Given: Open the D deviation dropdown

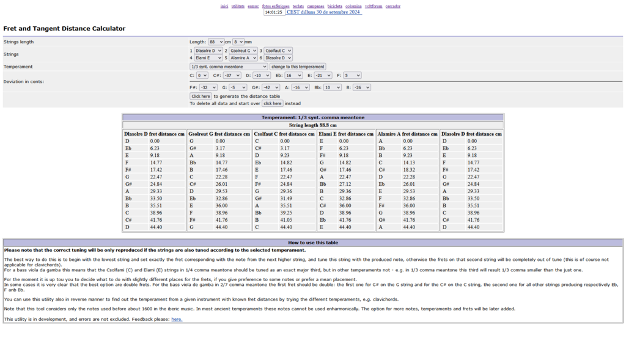Looking at the screenshot, I should point(262,75).
